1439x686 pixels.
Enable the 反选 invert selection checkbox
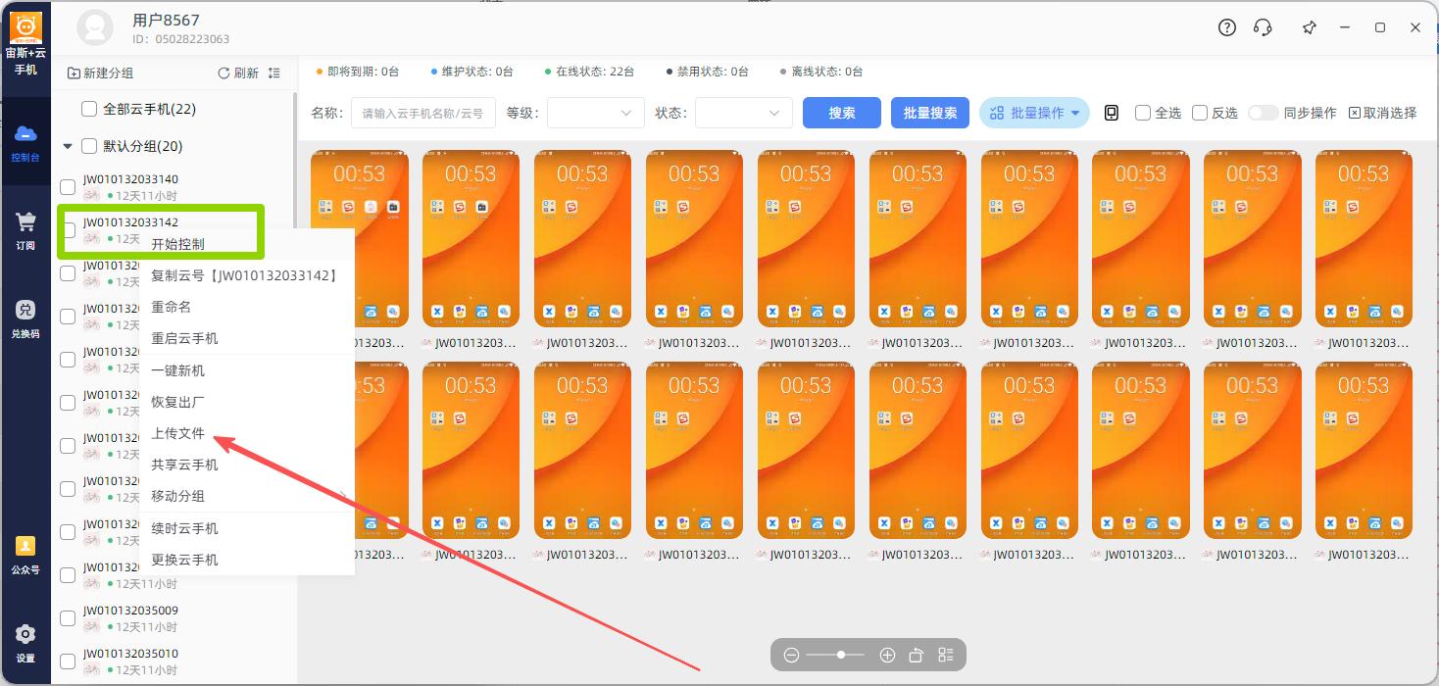(x=1199, y=113)
